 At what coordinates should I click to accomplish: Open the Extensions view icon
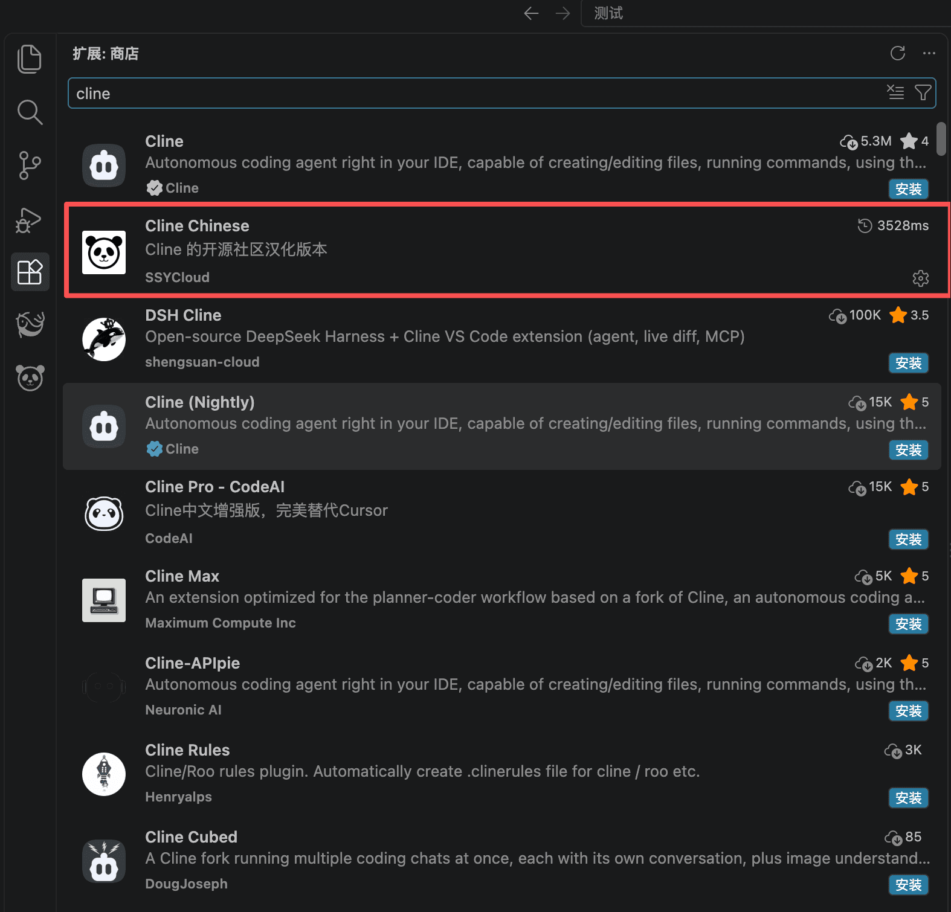(30, 272)
